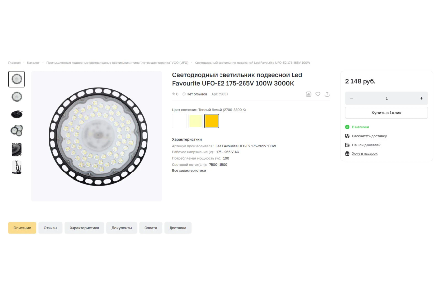Open the Характеристики tab

[x=84, y=228]
